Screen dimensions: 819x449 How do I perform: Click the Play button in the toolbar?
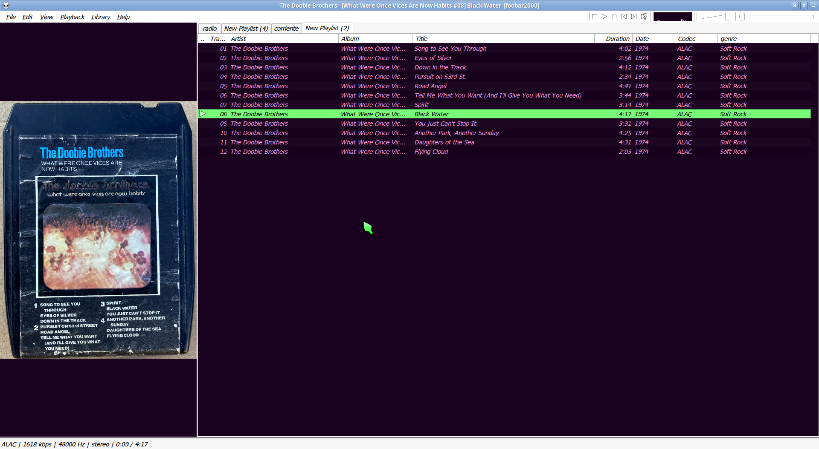point(604,17)
